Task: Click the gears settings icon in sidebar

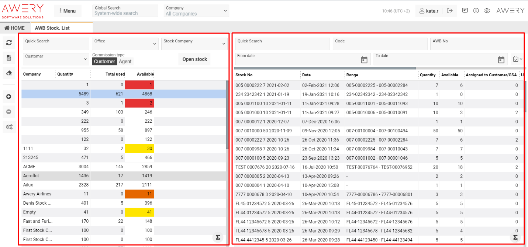Action: click(x=9, y=127)
